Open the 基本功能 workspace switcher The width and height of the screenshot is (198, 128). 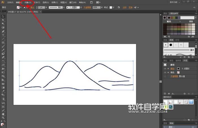click(175, 2)
